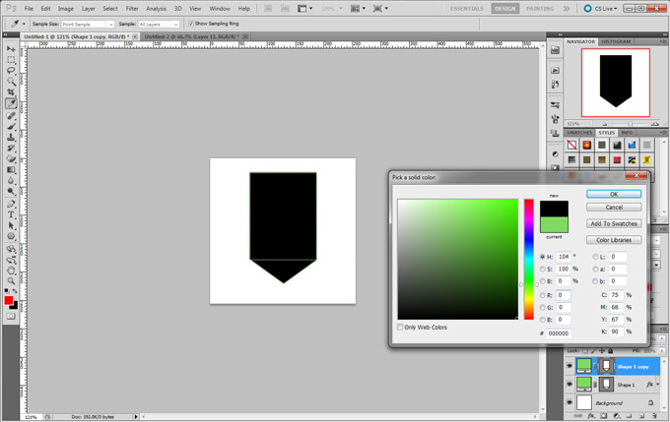The width and height of the screenshot is (670, 422).
Task: Expand more workspaces chevron
Action: click(x=567, y=8)
